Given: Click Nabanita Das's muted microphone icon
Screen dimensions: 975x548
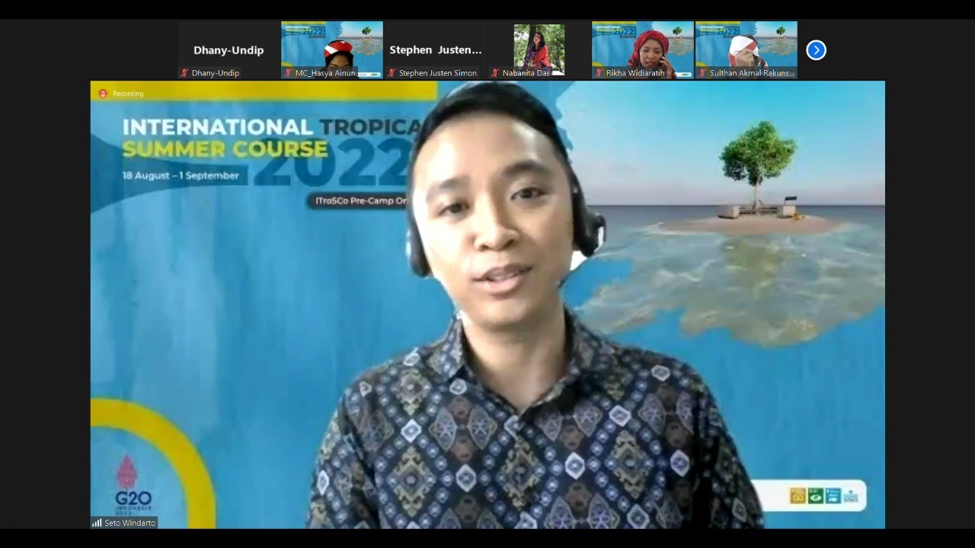Looking at the screenshot, I should 495,73.
